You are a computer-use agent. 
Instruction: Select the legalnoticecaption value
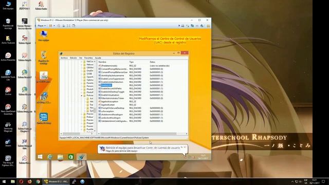pos(109,102)
